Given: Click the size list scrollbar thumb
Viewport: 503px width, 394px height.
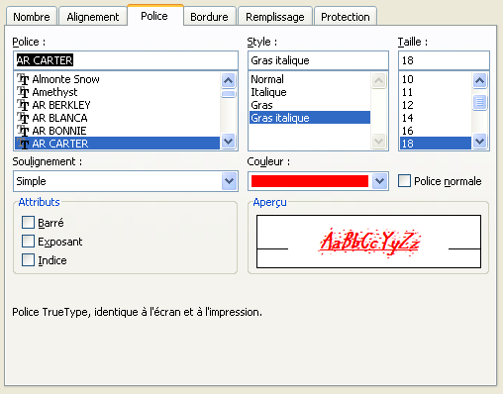Looking at the screenshot, I should pyautogui.click(x=480, y=102).
